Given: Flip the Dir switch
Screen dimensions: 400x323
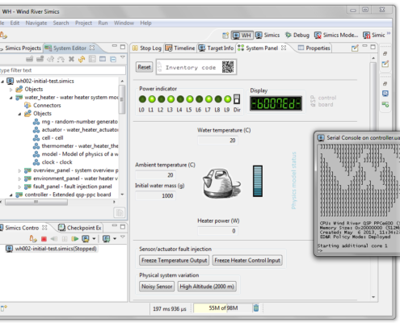Looking at the screenshot, I should click(237, 99).
